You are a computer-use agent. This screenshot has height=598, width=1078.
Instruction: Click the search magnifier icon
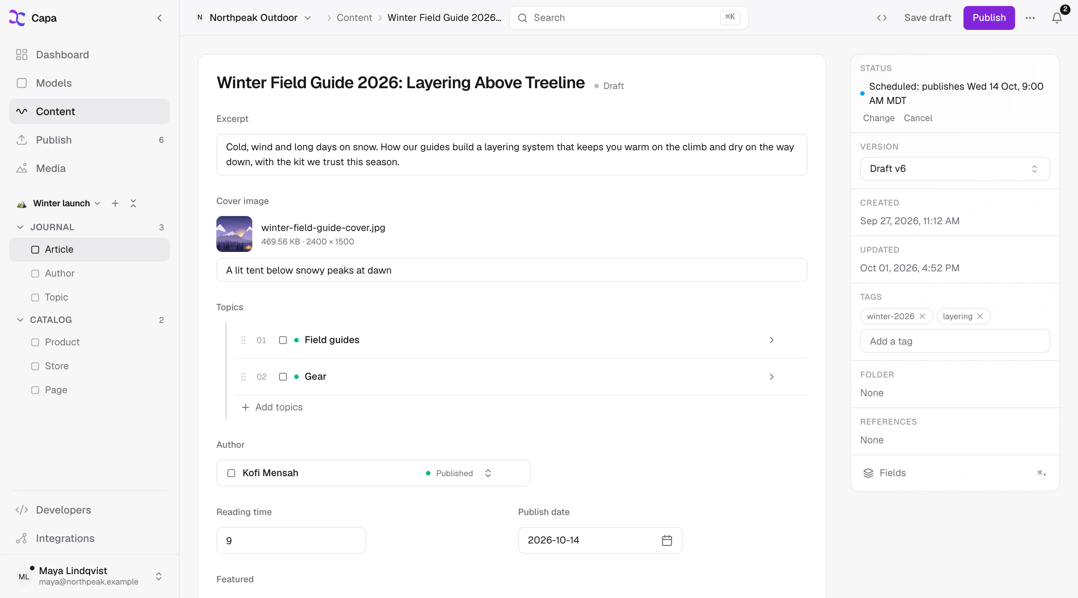pyautogui.click(x=522, y=18)
